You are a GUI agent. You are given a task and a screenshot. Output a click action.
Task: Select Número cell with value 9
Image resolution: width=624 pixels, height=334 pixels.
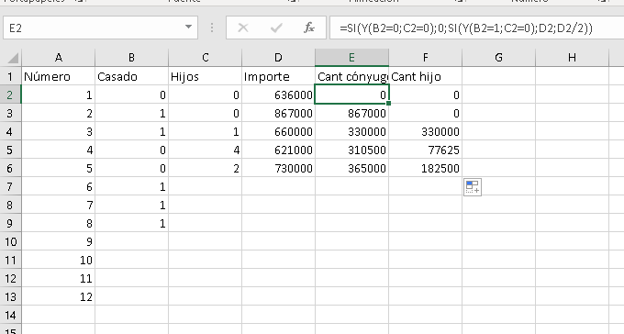tap(59, 241)
